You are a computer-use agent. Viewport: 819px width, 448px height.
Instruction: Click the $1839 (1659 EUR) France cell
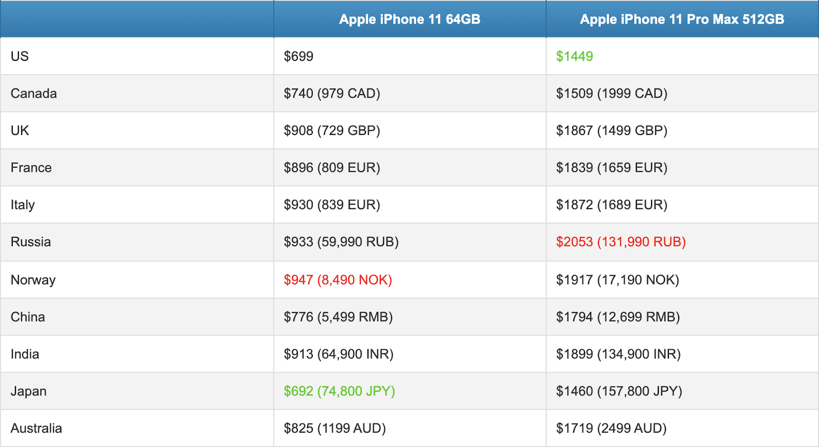(x=612, y=168)
